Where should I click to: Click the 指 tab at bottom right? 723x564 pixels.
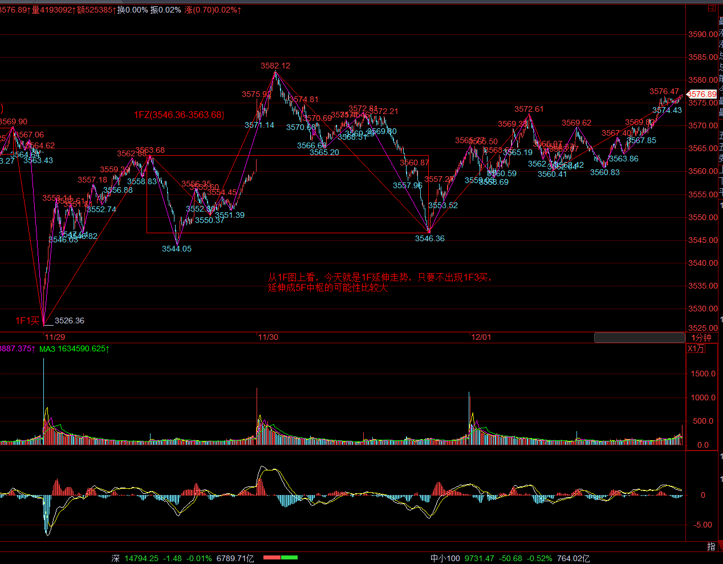711,546
